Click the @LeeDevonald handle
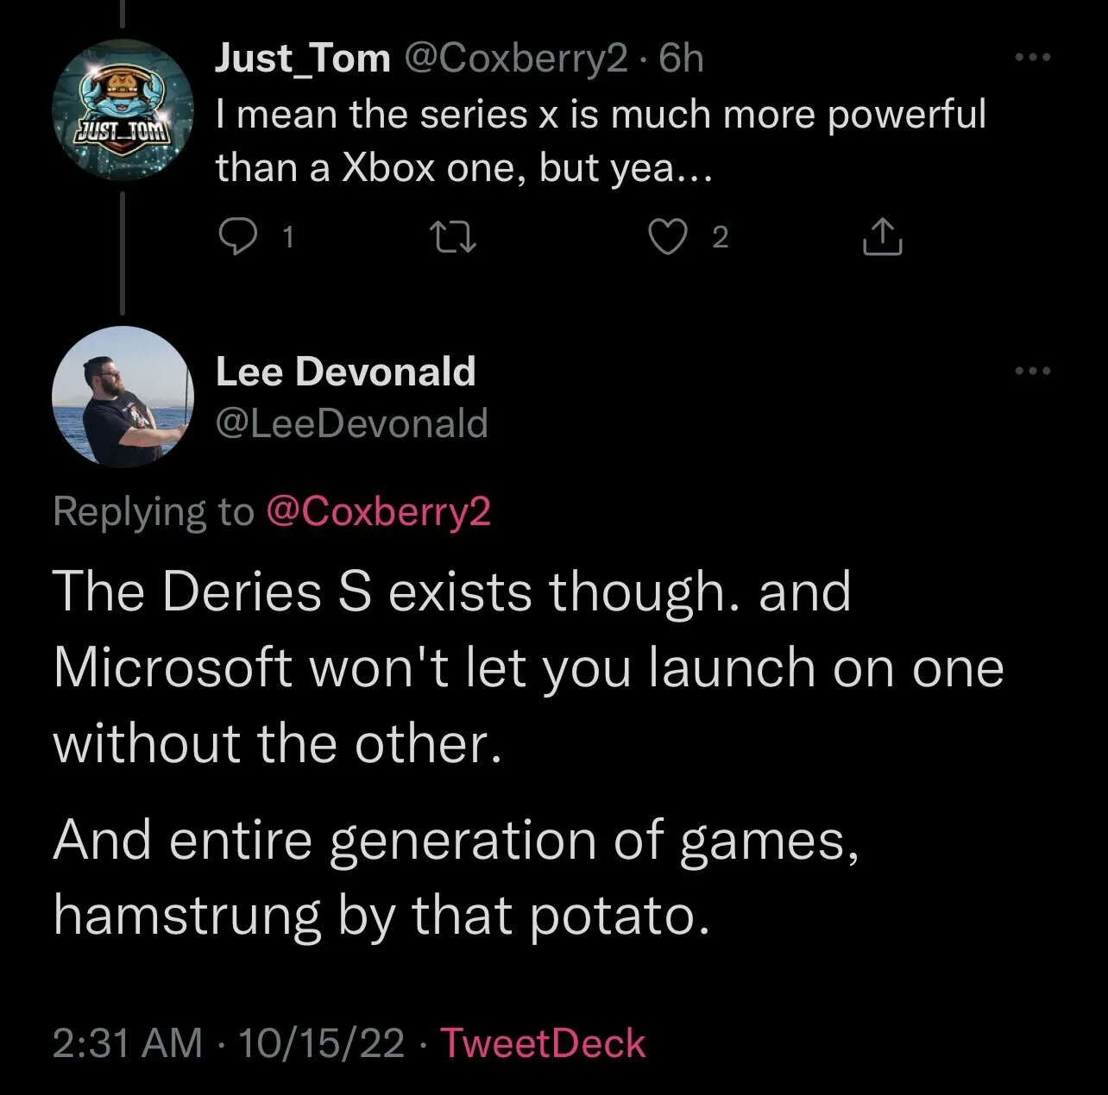This screenshot has height=1095, width=1108. point(351,423)
